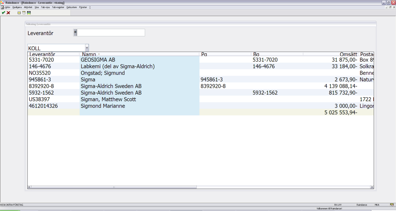Click supplier number US38397
The image size is (396, 211).
[39, 99]
